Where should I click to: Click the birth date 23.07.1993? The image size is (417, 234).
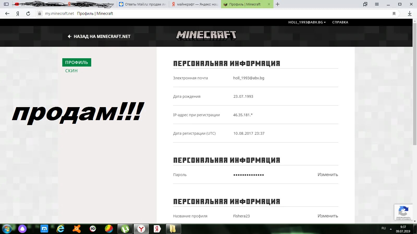point(243,96)
